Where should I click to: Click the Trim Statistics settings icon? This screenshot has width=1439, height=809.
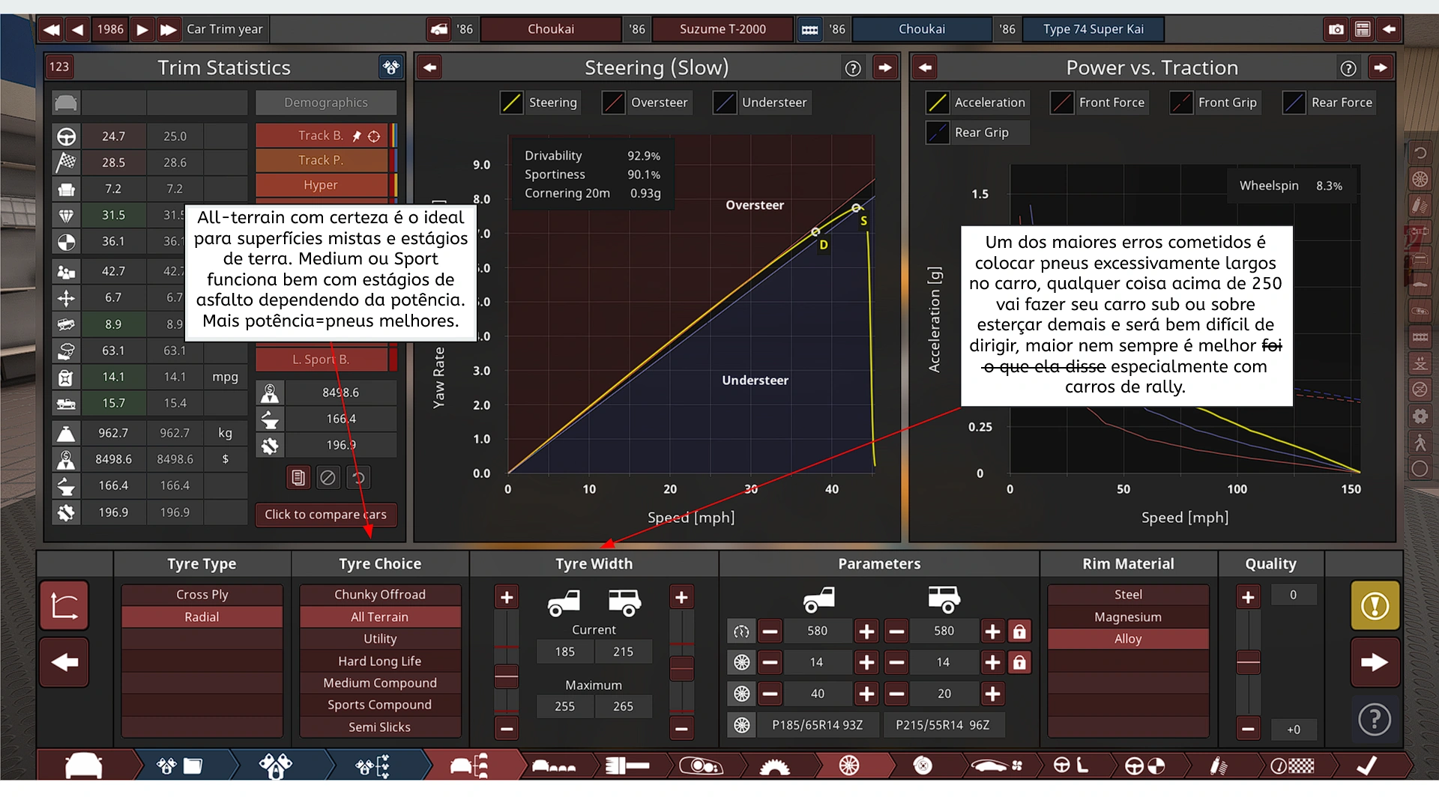[x=390, y=67]
